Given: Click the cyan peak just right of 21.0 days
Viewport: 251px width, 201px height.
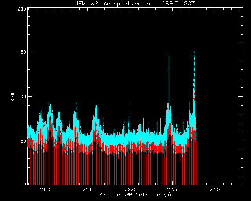Looking at the screenshot, I should point(49,104).
